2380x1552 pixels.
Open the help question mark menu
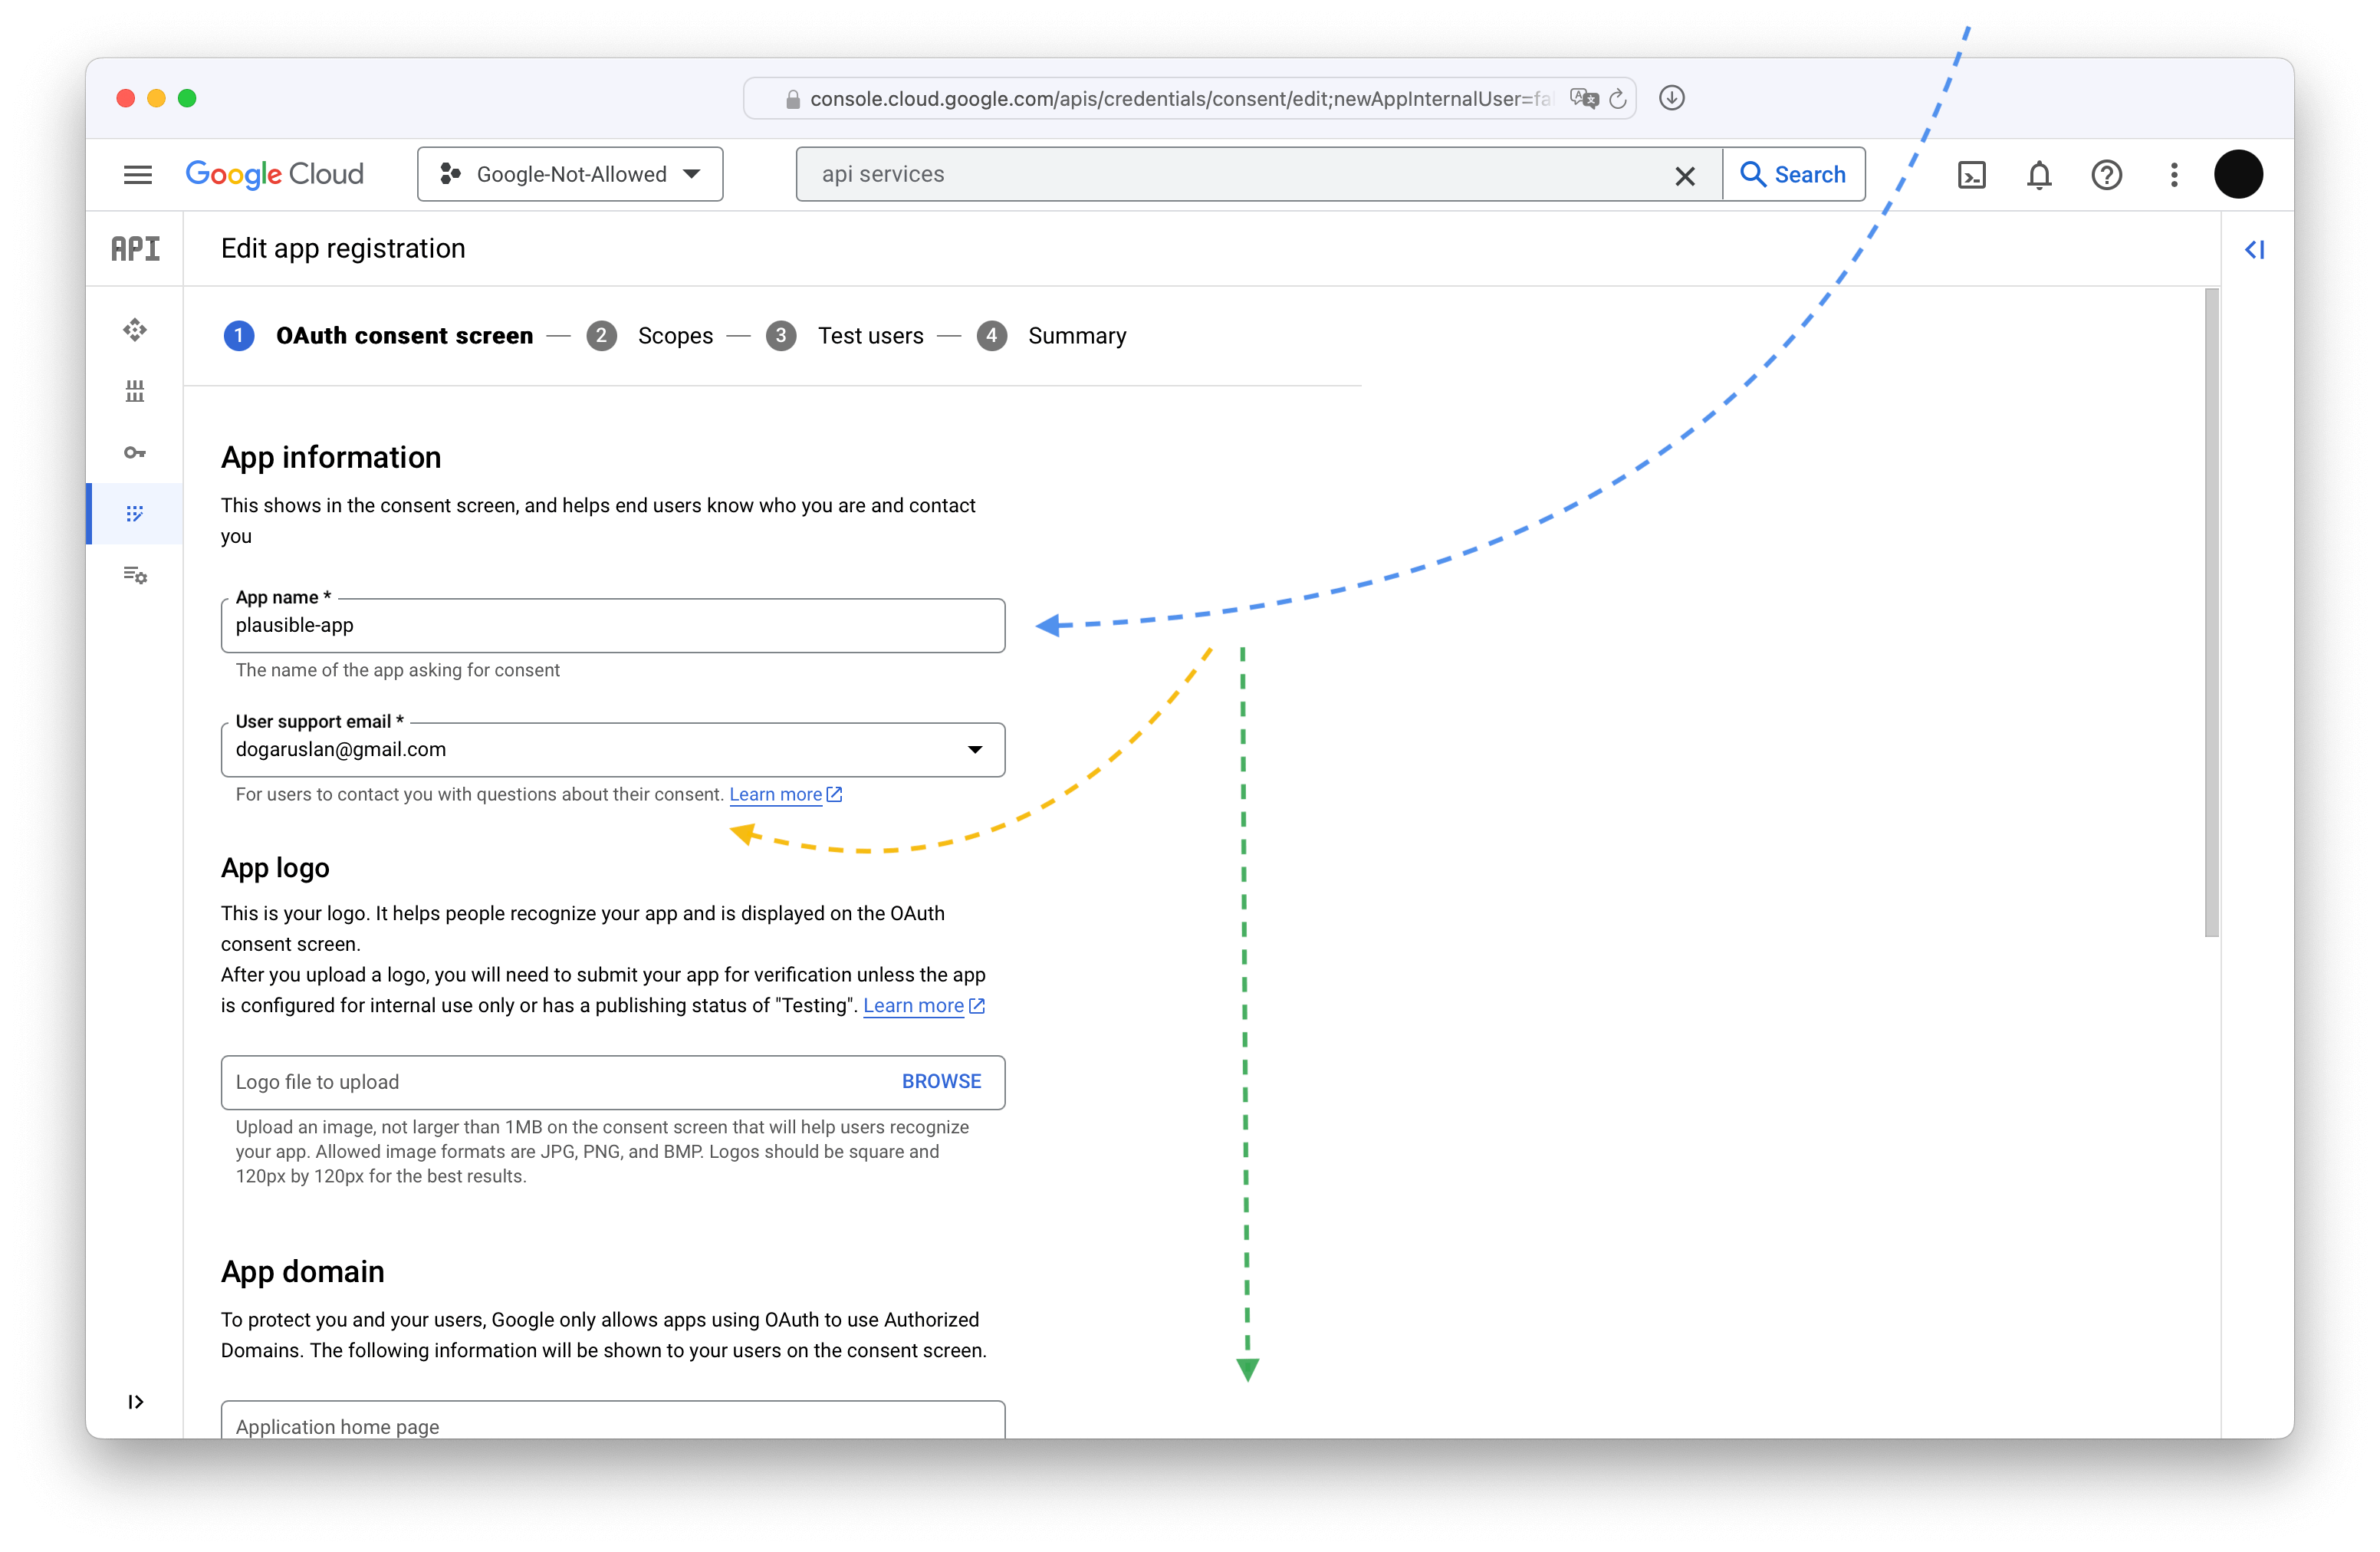pos(2106,175)
